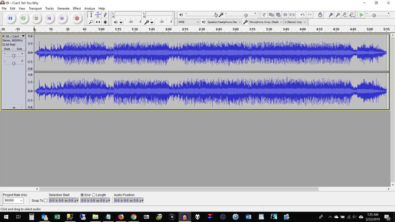Click the Pause transport button

coord(10,18)
